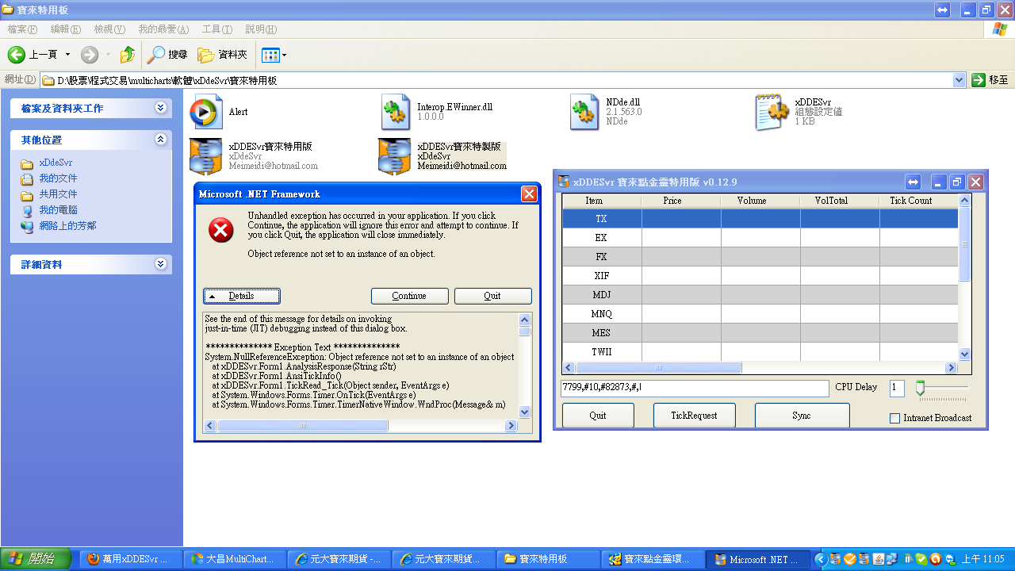Viewport: 1015px width, 571px height.
Task: Open the 說明 (Help) menu
Action: point(261,29)
